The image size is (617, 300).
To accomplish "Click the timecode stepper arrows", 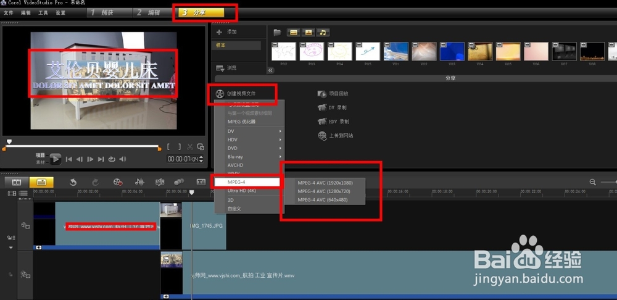I will pyautogui.click(x=202, y=159).
